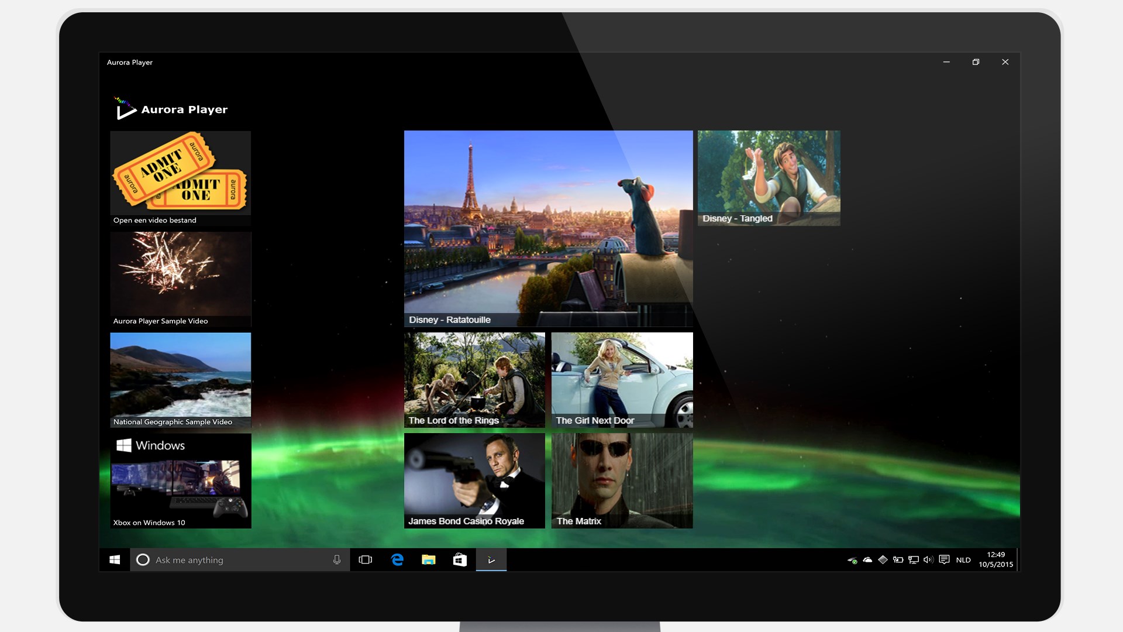Minimize the Aurora Player window
The width and height of the screenshot is (1123, 632).
tap(946, 62)
